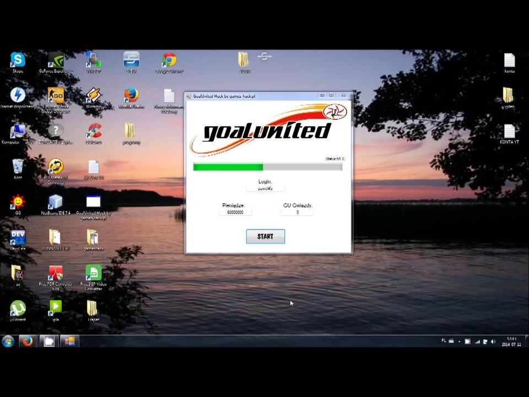Show hidden tray icons arrow
This screenshot has width=529, height=397.
click(x=459, y=341)
